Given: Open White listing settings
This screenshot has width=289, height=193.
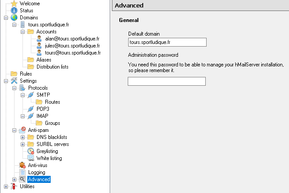Looking at the screenshot, I should click(x=49, y=158).
